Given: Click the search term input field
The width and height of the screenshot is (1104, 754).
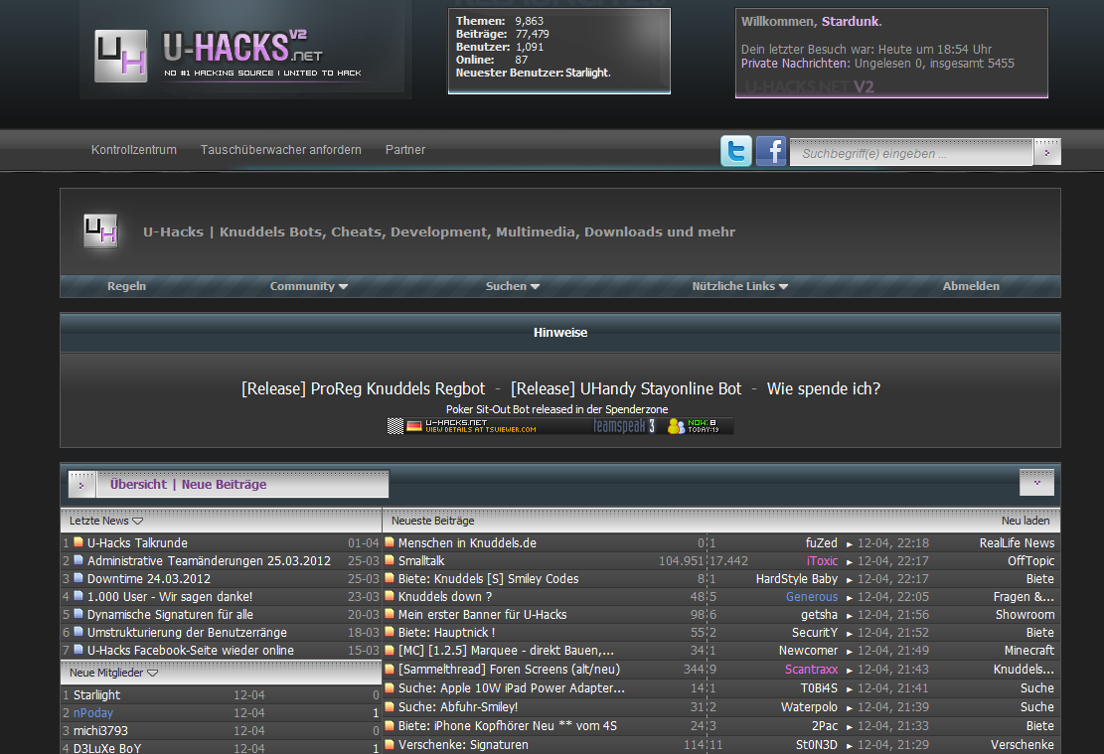Looking at the screenshot, I should [x=911, y=153].
